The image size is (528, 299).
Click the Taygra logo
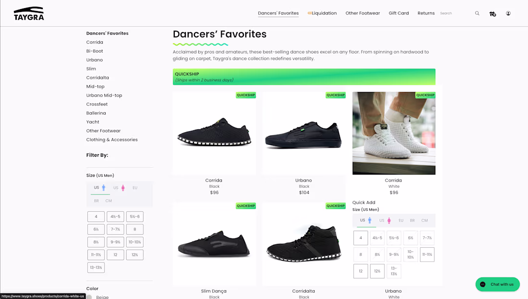(x=29, y=14)
